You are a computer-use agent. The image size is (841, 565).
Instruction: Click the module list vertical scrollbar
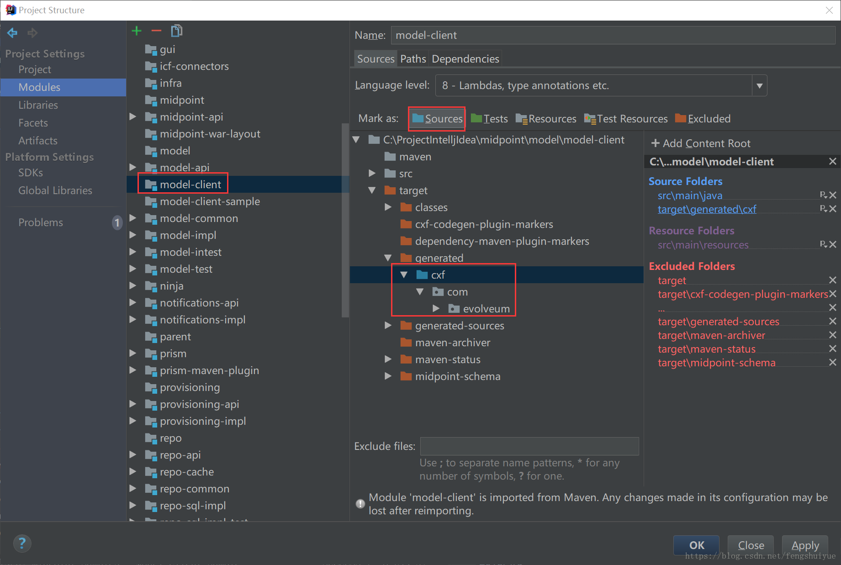pos(345,220)
